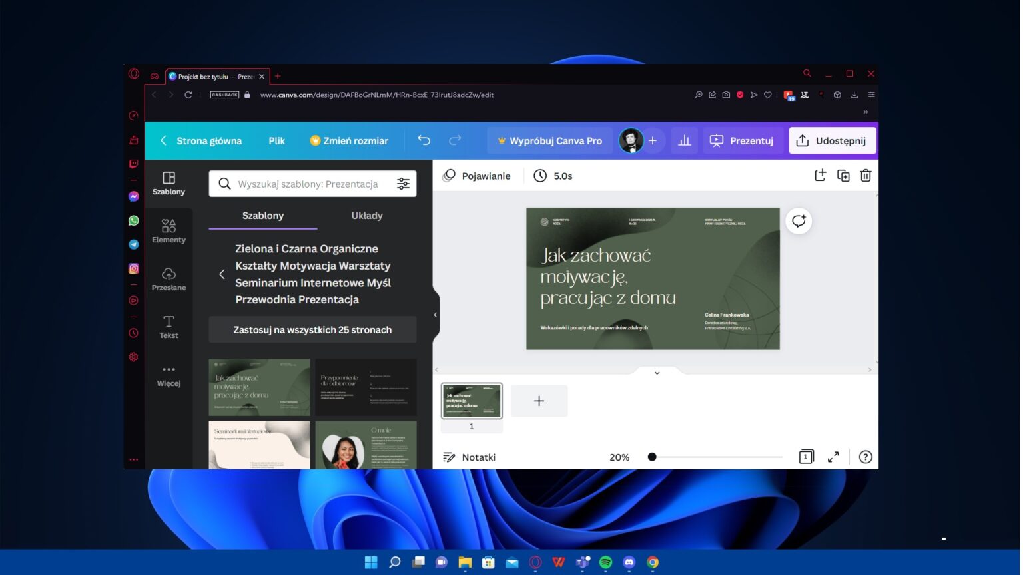Collapse the page thumbnails strip chevron
The image size is (1023, 575).
657,373
